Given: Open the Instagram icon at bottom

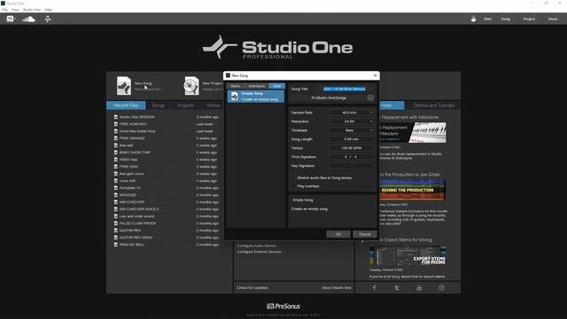Looking at the screenshot, I should pos(441,288).
